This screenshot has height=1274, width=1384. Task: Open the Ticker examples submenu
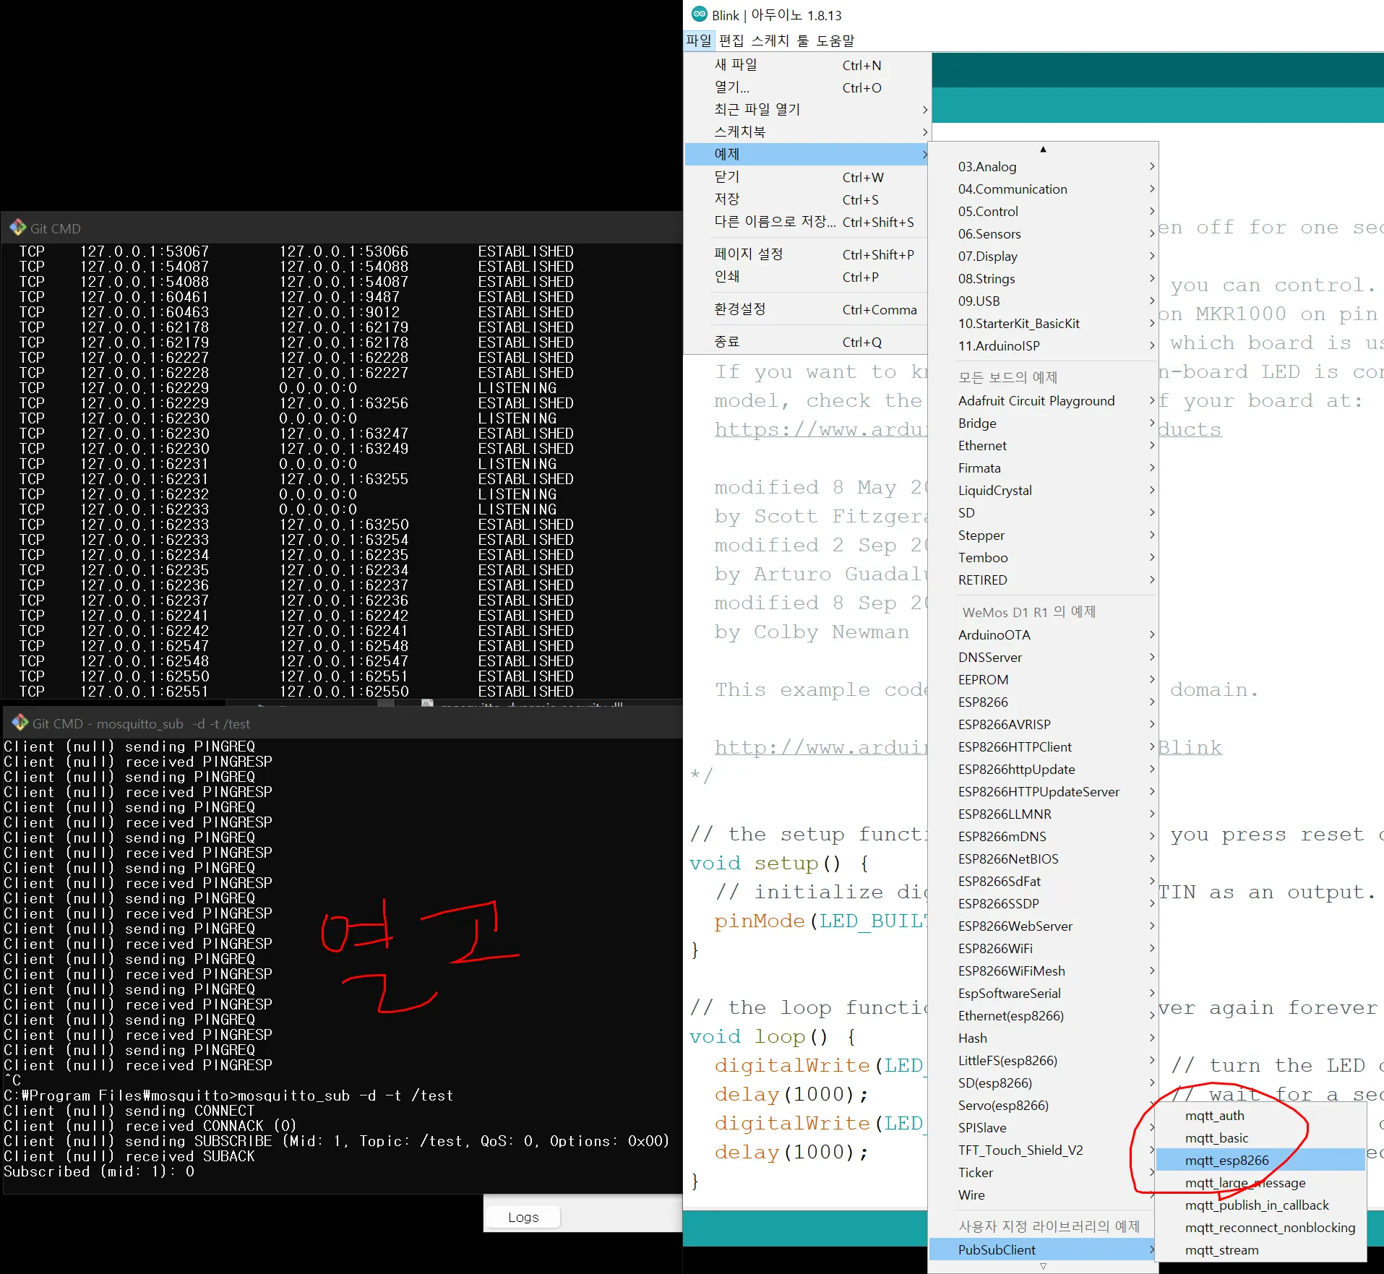(1043, 1173)
